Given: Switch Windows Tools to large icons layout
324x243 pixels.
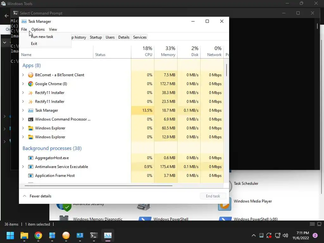Looking at the screenshot, I should 319,224.
